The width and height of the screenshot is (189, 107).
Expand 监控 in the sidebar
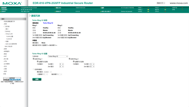(x=5, y=71)
